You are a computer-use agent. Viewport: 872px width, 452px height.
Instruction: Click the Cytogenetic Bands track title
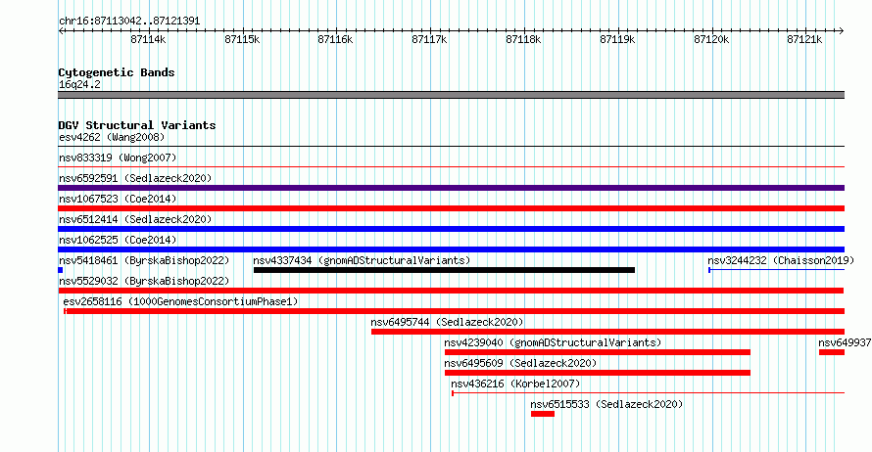(x=117, y=72)
